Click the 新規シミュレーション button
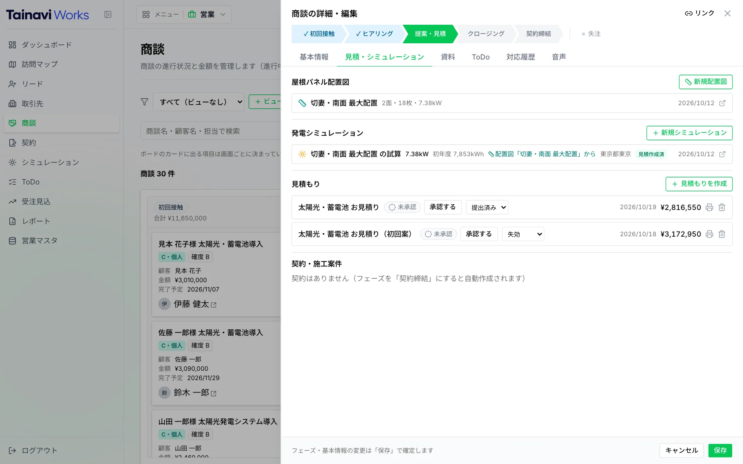The width and height of the screenshot is (743, 464). point(689,133)
